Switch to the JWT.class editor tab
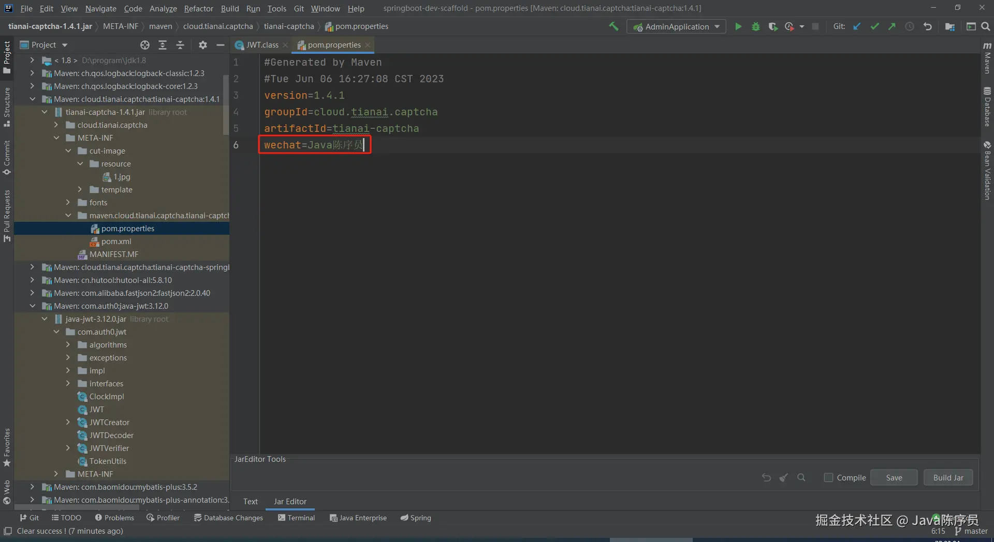The image size is (994, 542). (262, 45)
